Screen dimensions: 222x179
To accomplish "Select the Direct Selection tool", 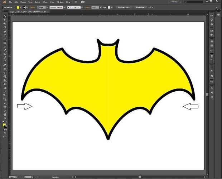I will click(x=5, y=20).
